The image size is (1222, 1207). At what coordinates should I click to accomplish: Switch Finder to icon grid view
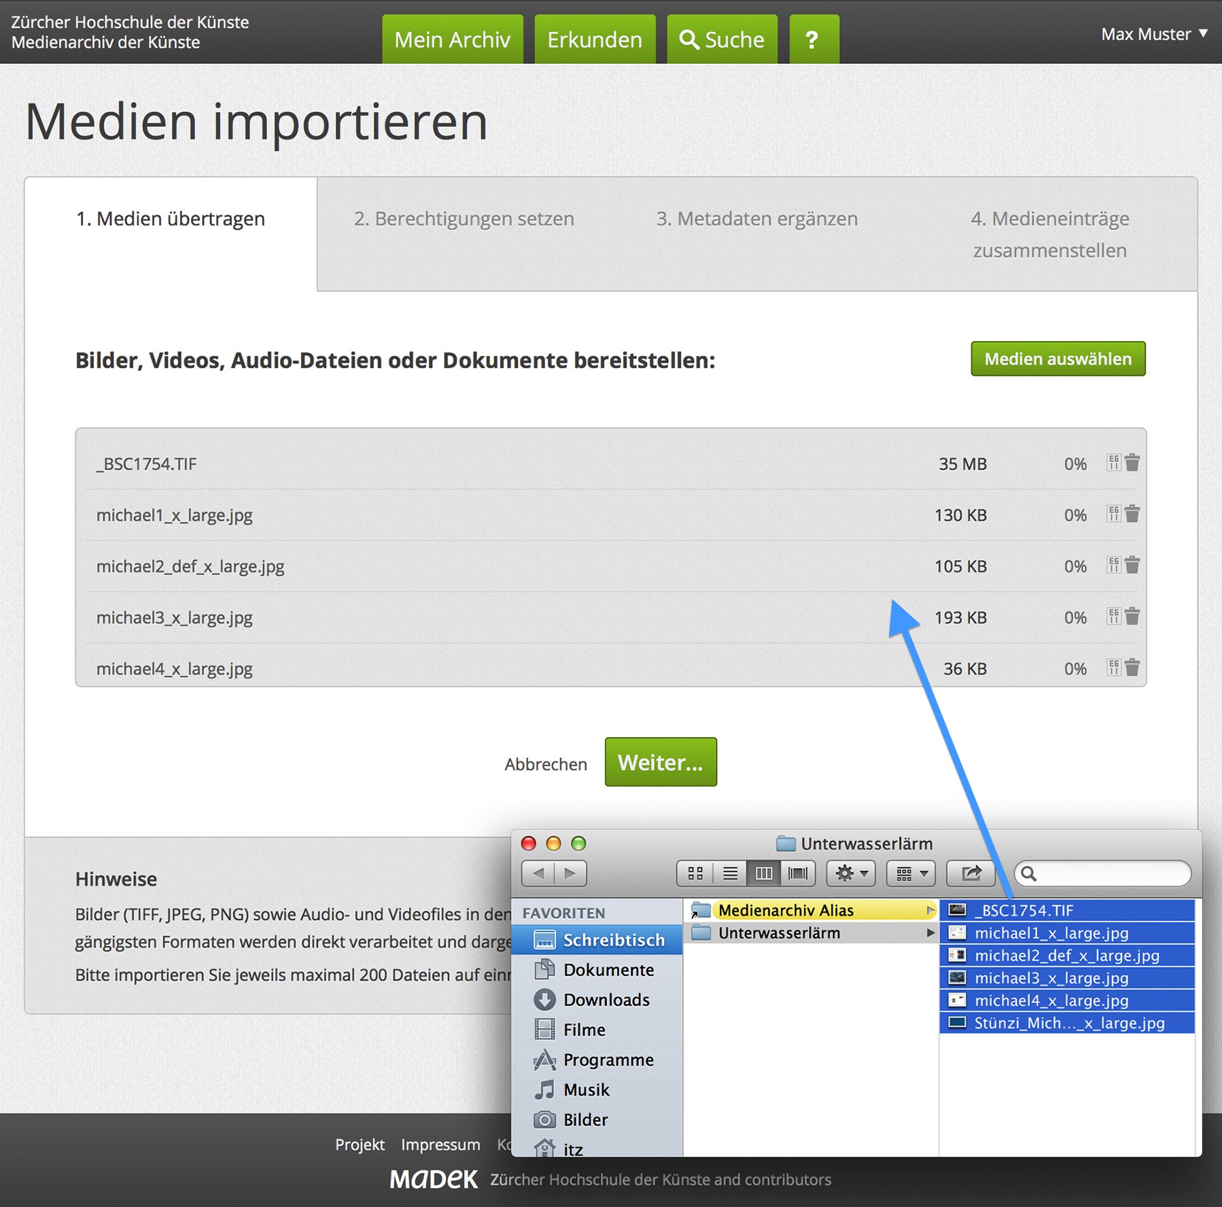695,873
